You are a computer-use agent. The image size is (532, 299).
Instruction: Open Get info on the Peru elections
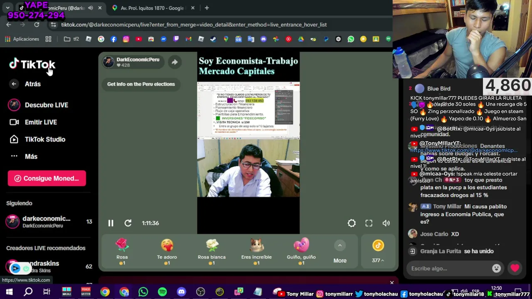[141, 84]
